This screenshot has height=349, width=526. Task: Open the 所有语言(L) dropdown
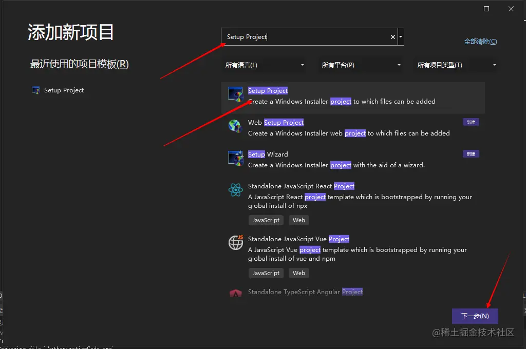[264, 65]
